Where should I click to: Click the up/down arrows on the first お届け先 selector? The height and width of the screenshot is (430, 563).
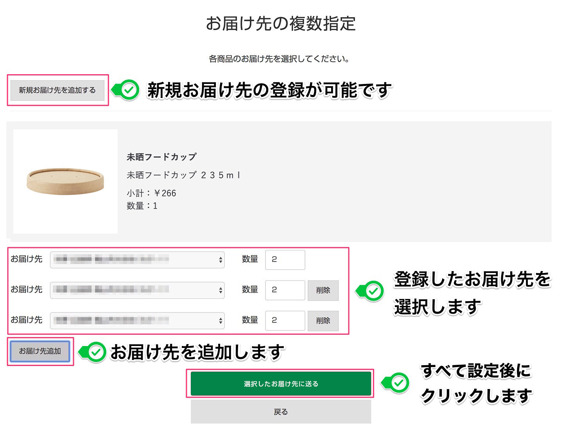(x=220, y=259)
